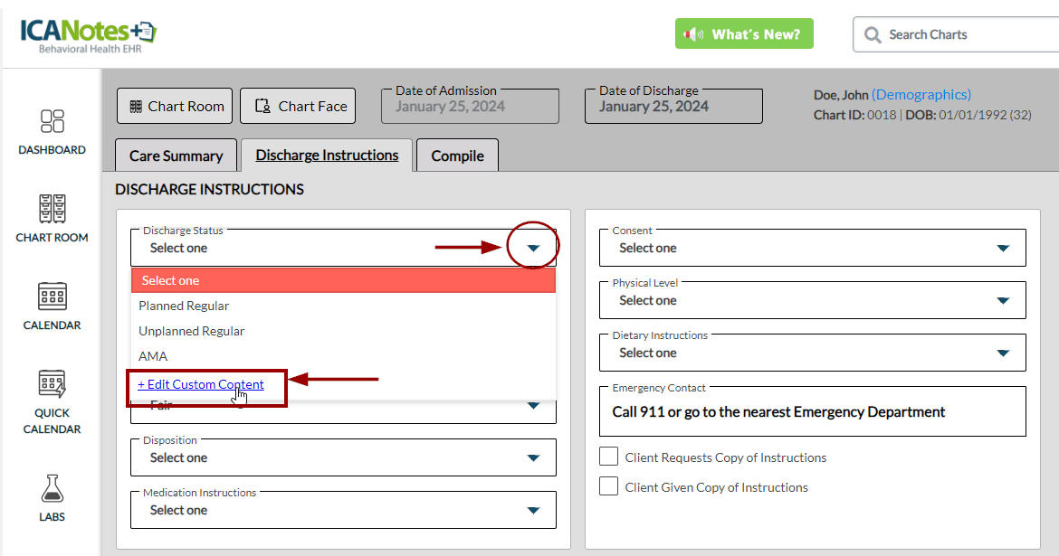Check Client Given Copy of Instructions

coord(609,486)
